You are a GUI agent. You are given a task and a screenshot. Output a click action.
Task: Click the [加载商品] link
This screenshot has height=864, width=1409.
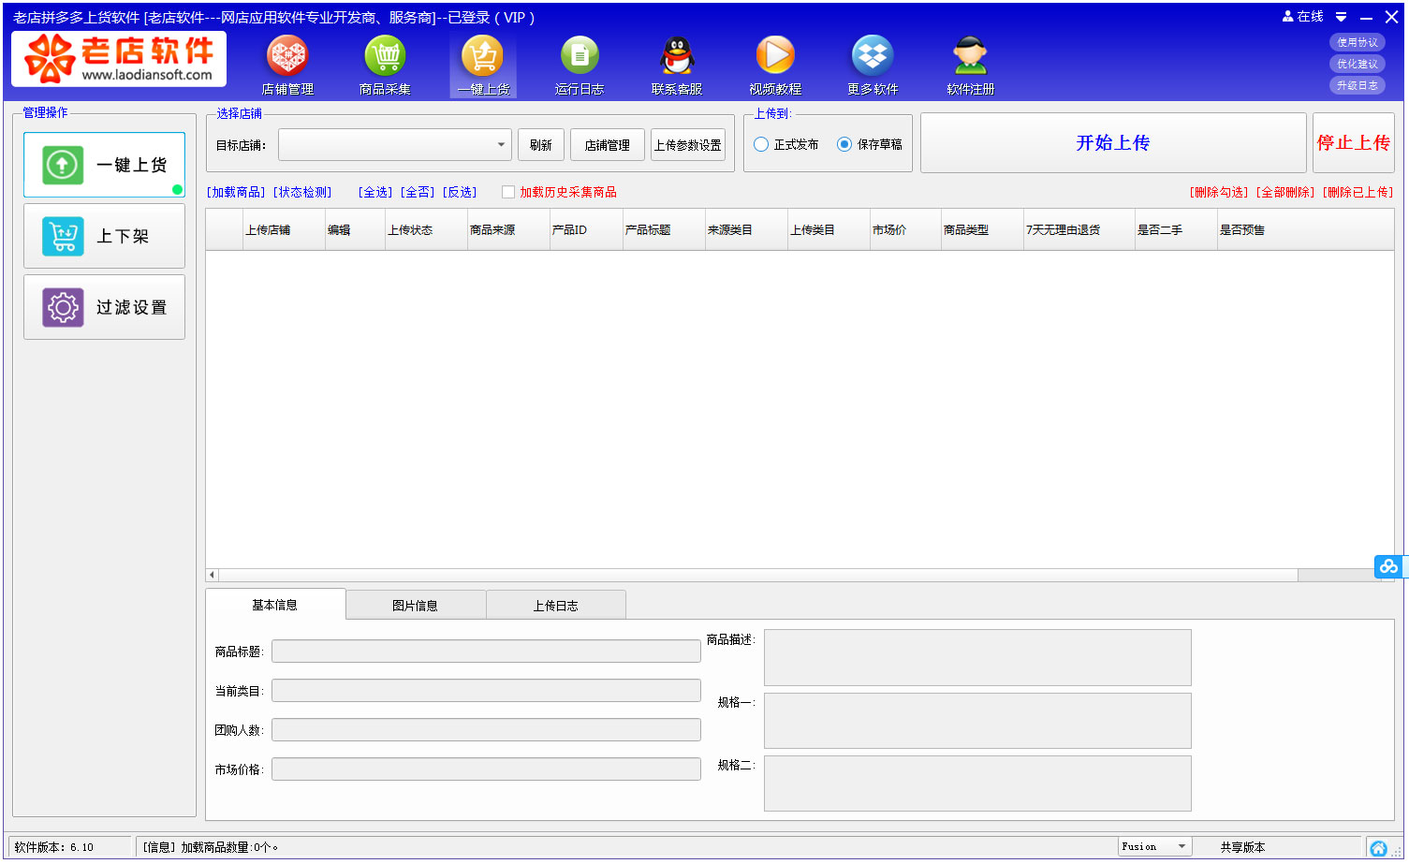(x=236, y=193)
